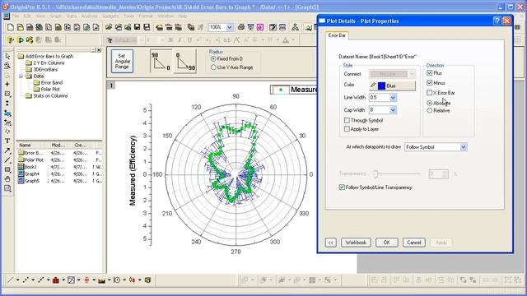Screen dimensions: 527x296
Task: Open the Line Width dropdown
Action: tap(393, 98)
